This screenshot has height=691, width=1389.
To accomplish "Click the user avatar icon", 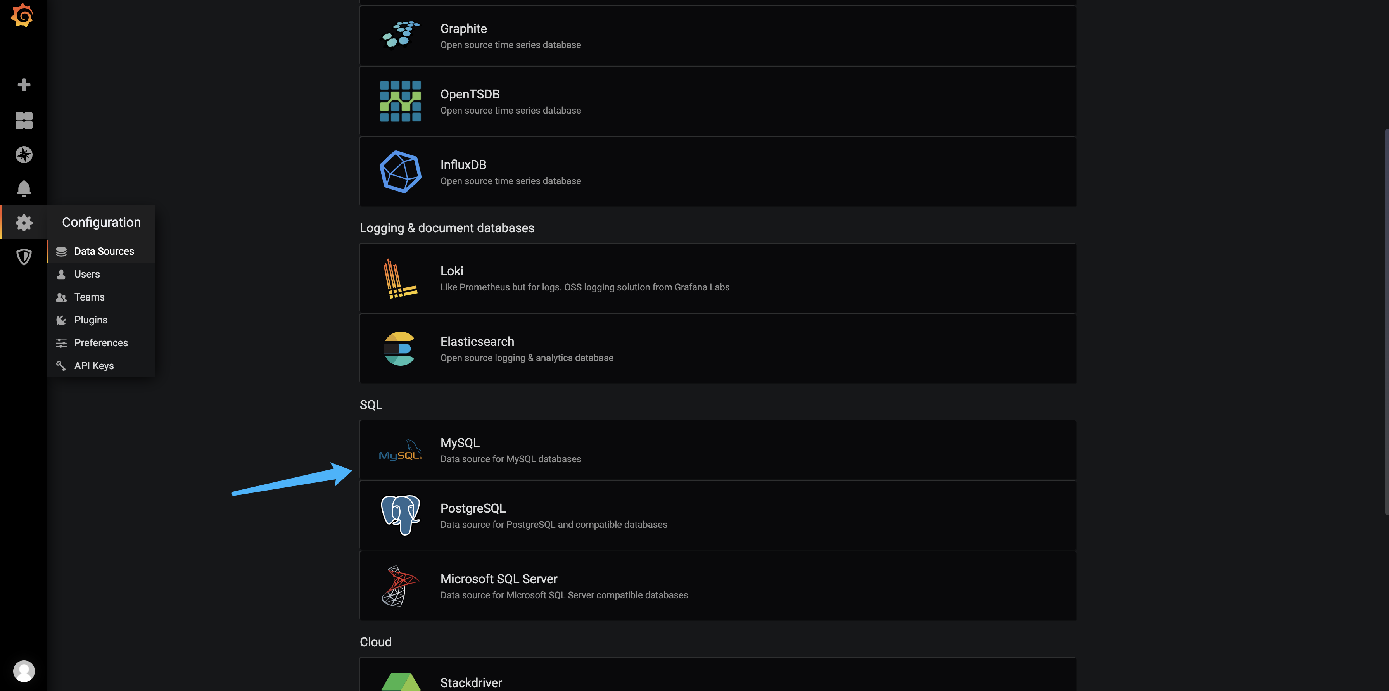I will (24, 670).
